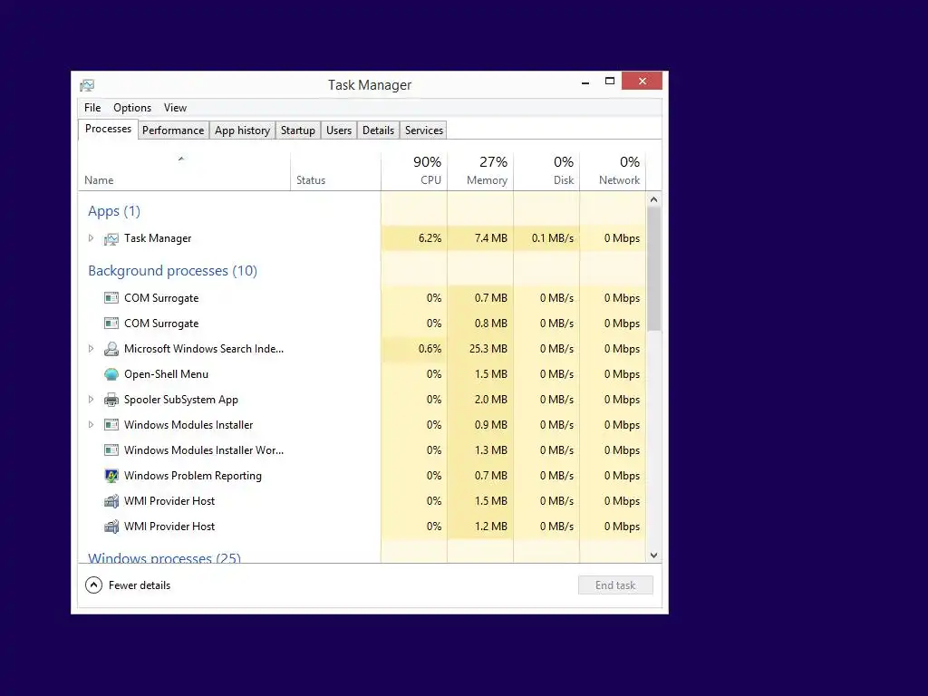
Task: Click the 2.0 MB memory value for Spooler
Action: click(x=490, y=400)
